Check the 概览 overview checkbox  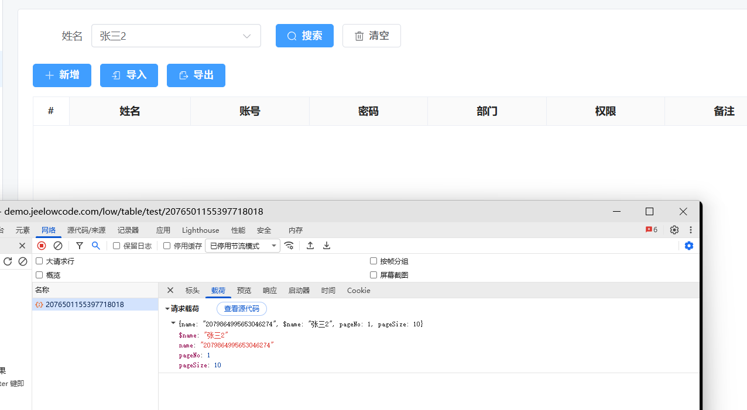click(39, 274)
